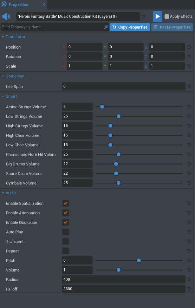
Task: Click the reset icon beside the Position row
Action: (189, 47)
